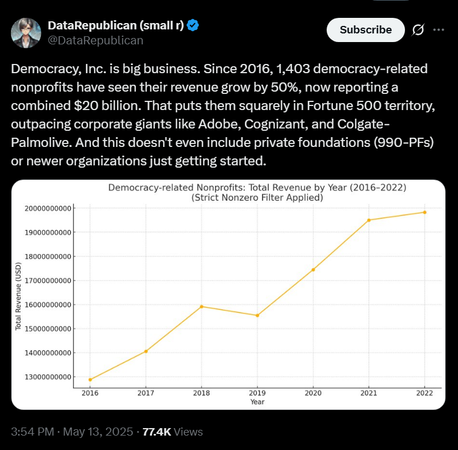Enlarge the nonprofit revenue chart image
This screenshot has width=458, height=450.
click(228, 294)
